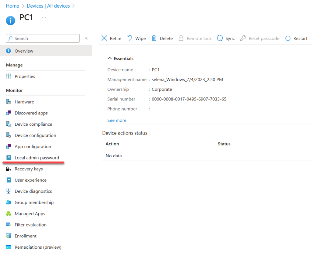This screenshot has width=312, height=266.
Task: Click the Managed Apps icon
Action: click(9, 214)
